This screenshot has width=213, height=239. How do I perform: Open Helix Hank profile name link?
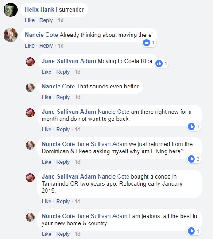click(39, 10)
